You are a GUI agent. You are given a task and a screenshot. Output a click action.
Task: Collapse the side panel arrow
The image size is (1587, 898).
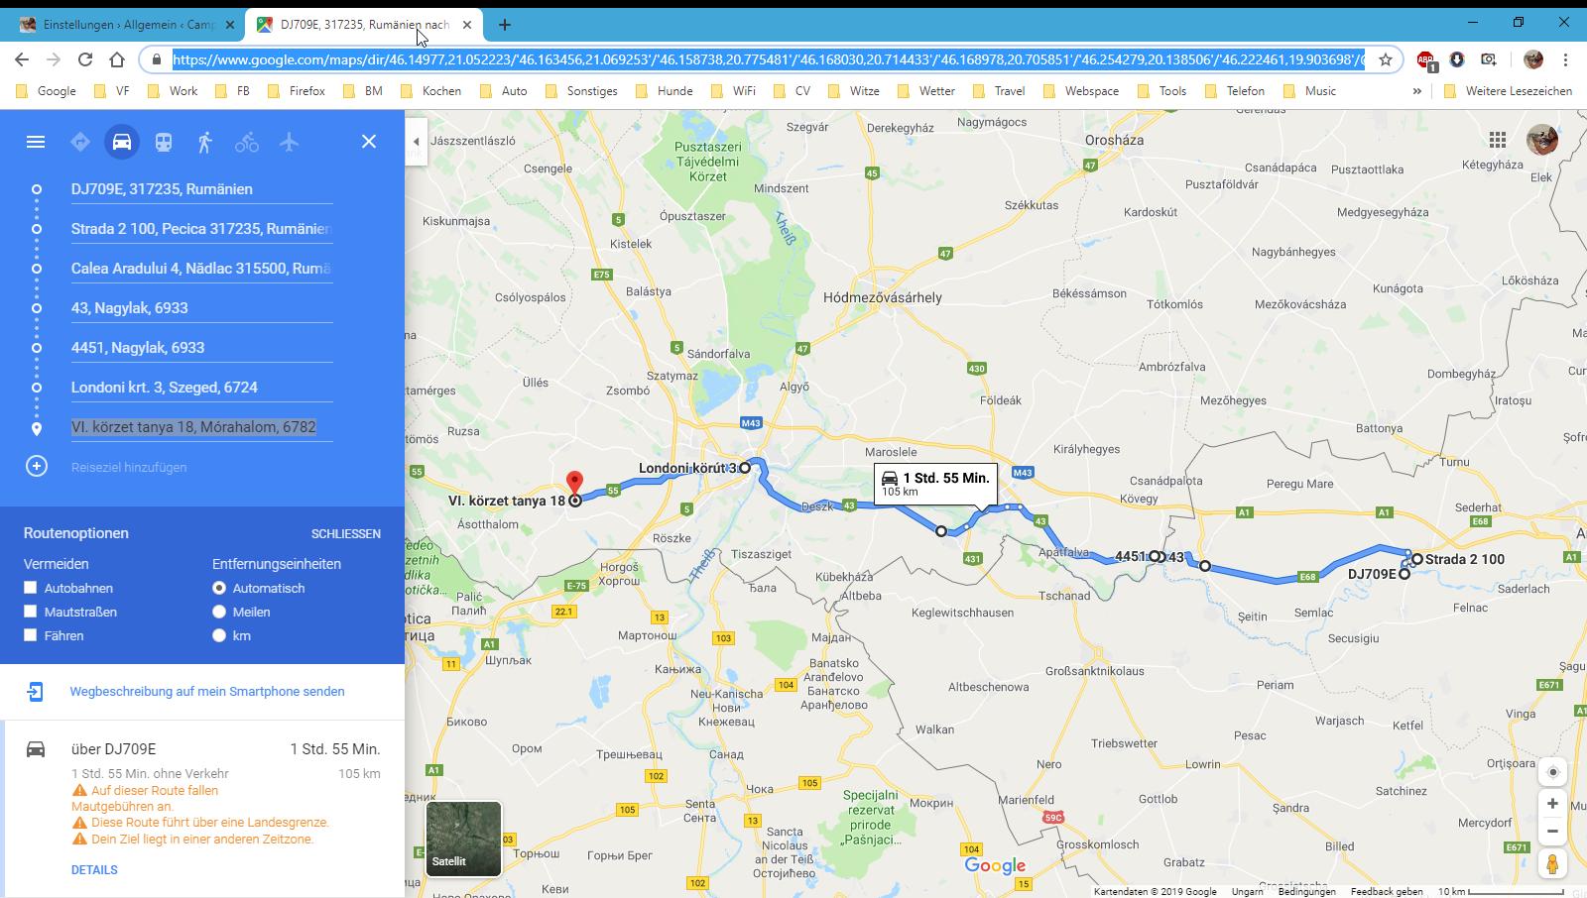416,142
